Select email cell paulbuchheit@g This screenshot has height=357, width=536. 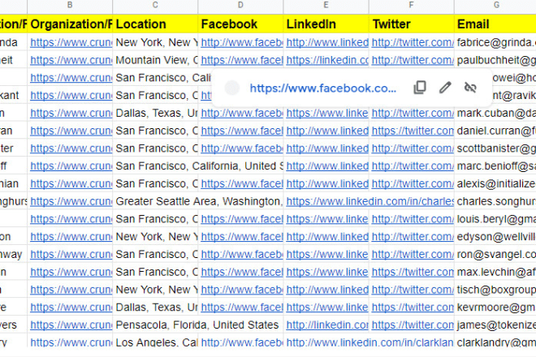coord(495,60)
